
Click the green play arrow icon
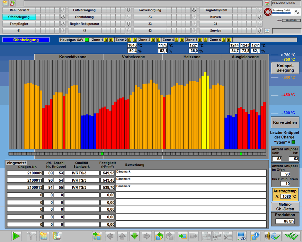pyautogui.click(x=16, y=236)
